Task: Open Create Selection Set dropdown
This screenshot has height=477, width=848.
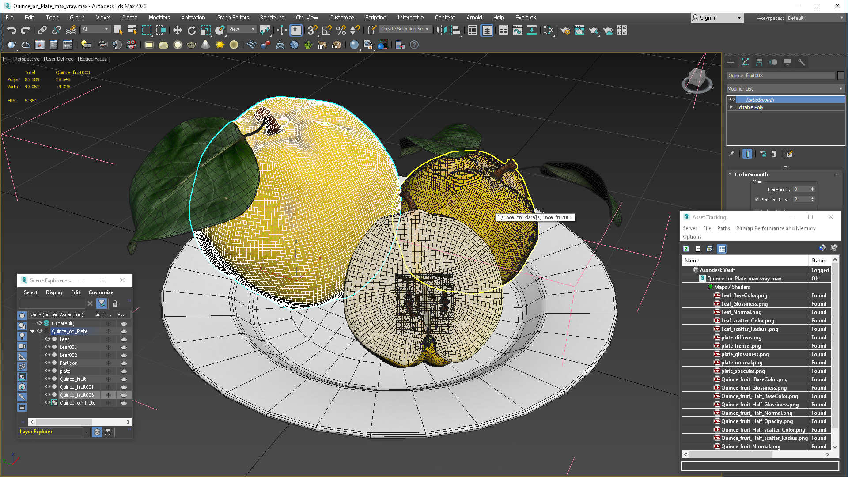Action: coord(405,29)
